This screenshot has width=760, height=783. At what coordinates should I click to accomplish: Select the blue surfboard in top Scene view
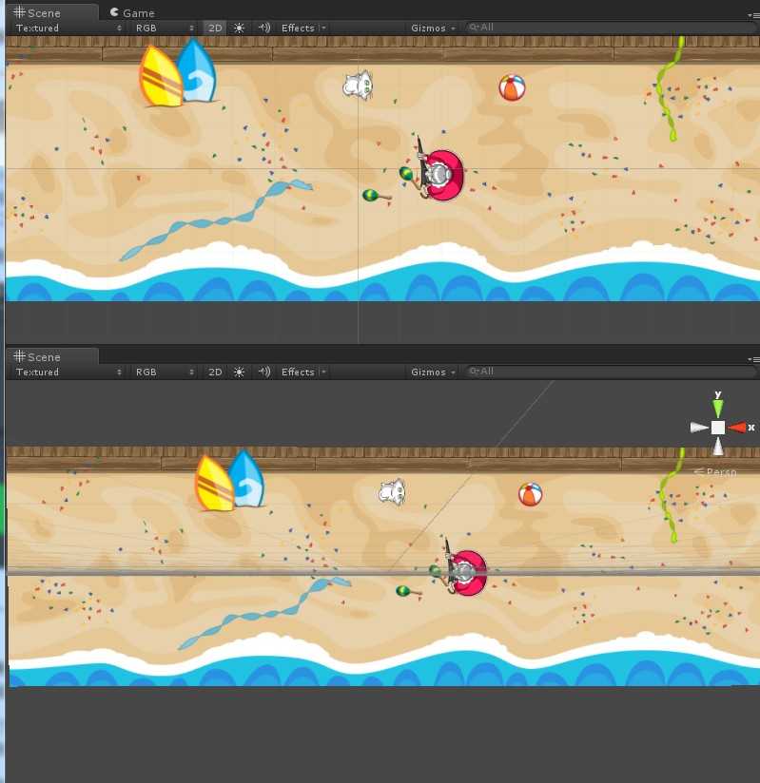198,71
